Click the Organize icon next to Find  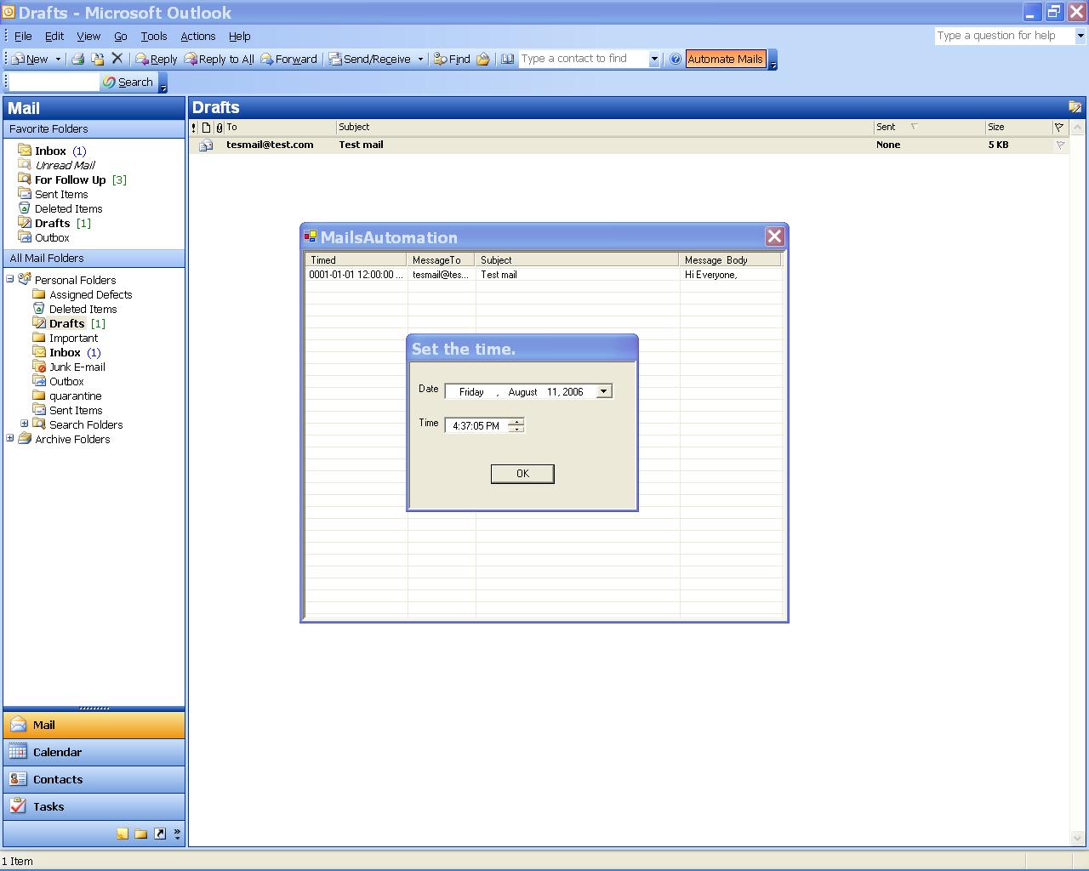tap(483, 59)
